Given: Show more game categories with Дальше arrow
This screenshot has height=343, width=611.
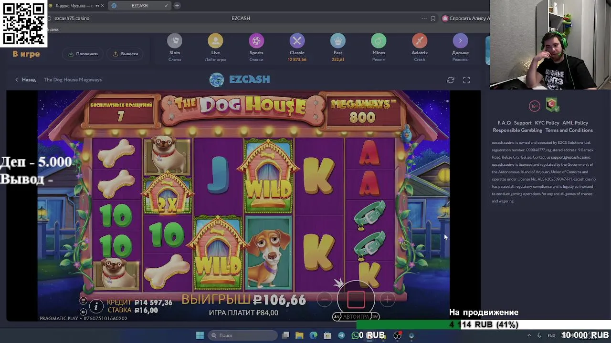Looking at the screenshot, I should 460,41.
